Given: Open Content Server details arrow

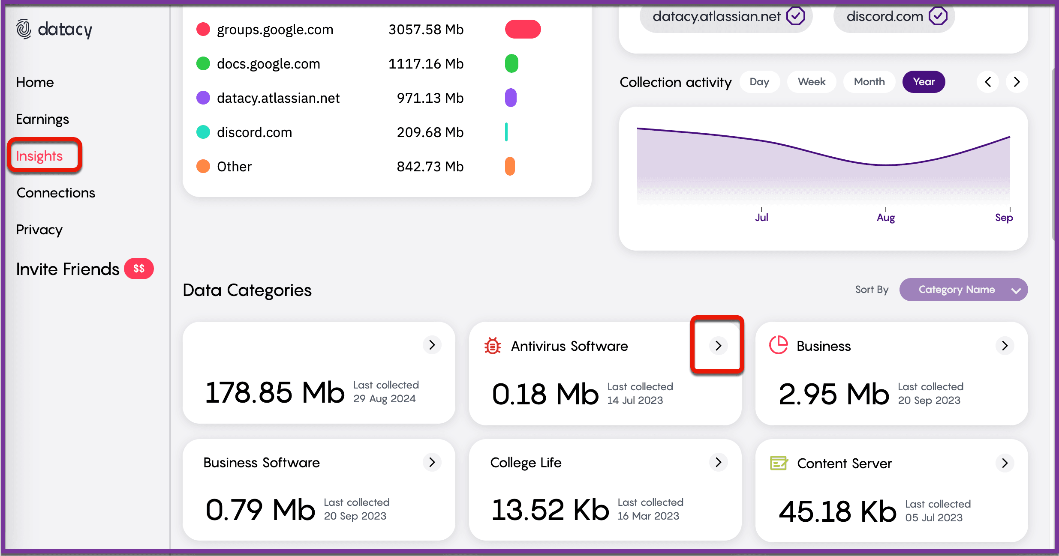Looking at the screenshot, I should (x=1005, y=463).
